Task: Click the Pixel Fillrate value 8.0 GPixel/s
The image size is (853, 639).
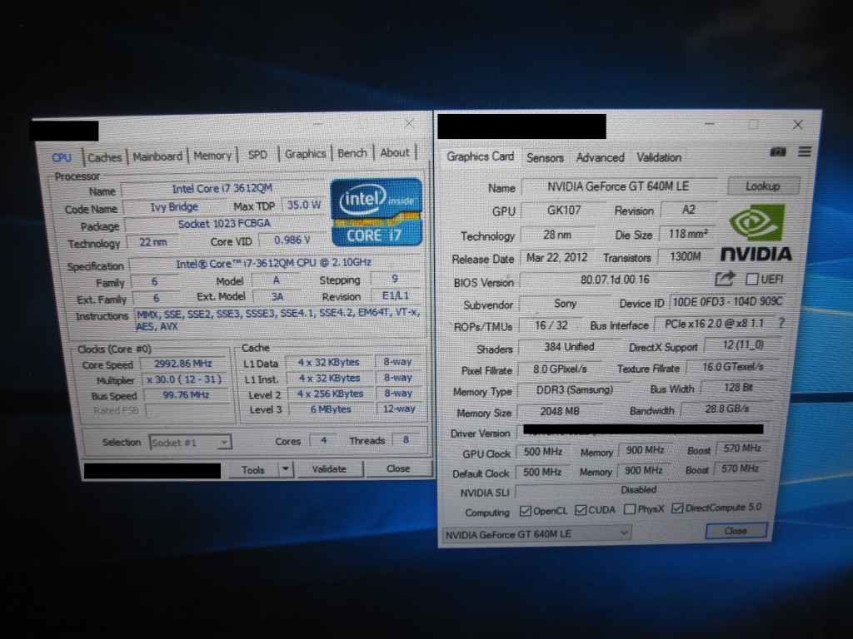Action: click(x=560, y=369)
